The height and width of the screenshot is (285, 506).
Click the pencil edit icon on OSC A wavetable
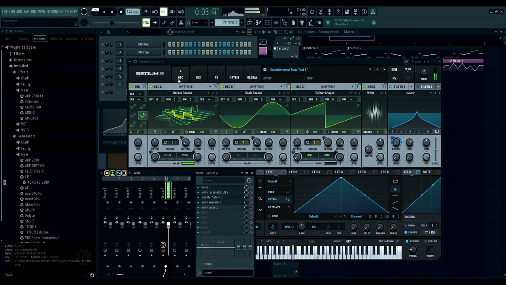coord(215,106)
